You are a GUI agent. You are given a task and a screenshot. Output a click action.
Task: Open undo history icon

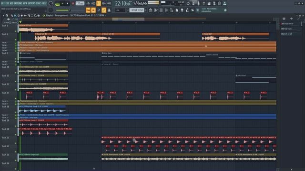tap(188, 3)
